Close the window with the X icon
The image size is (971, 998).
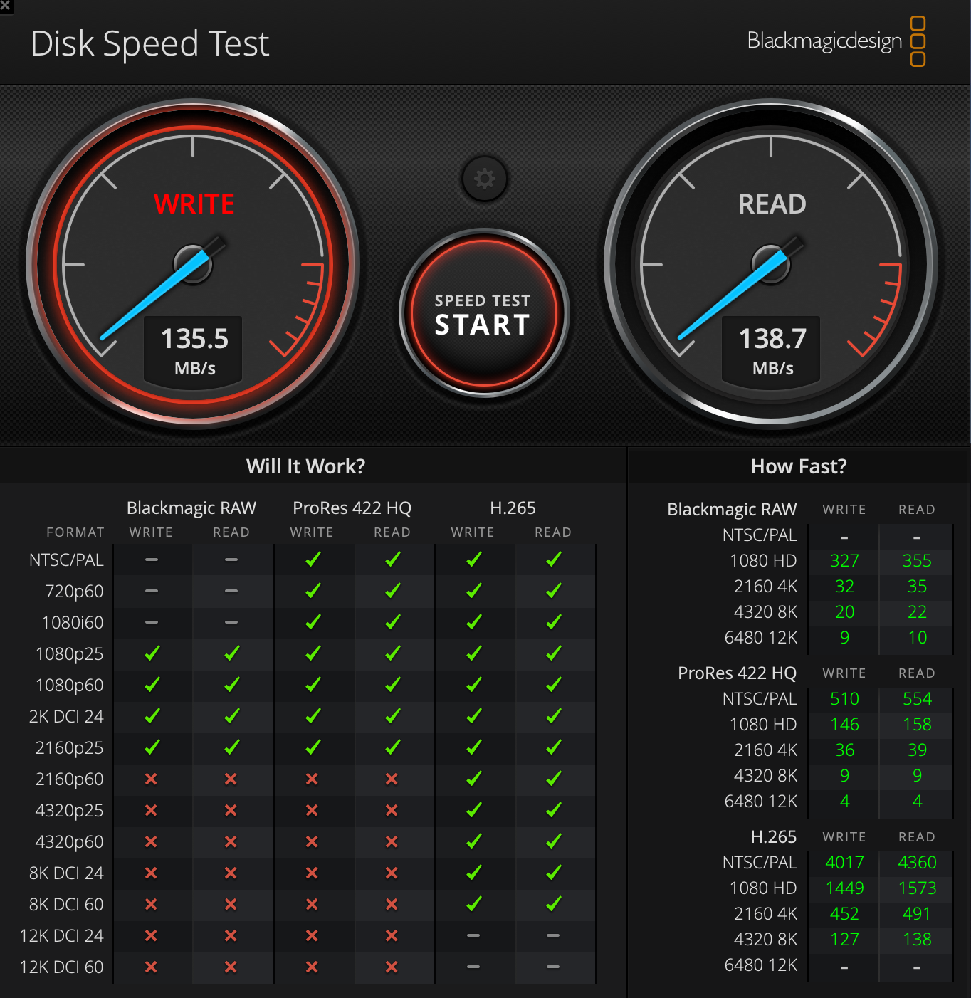point(6,6)
